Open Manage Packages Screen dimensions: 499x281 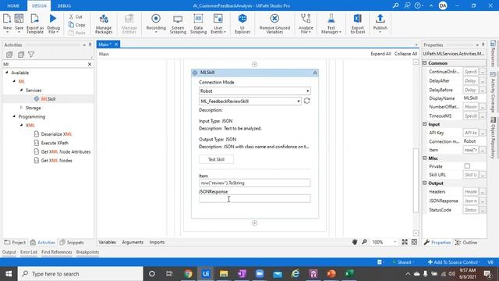coord(104,23)
